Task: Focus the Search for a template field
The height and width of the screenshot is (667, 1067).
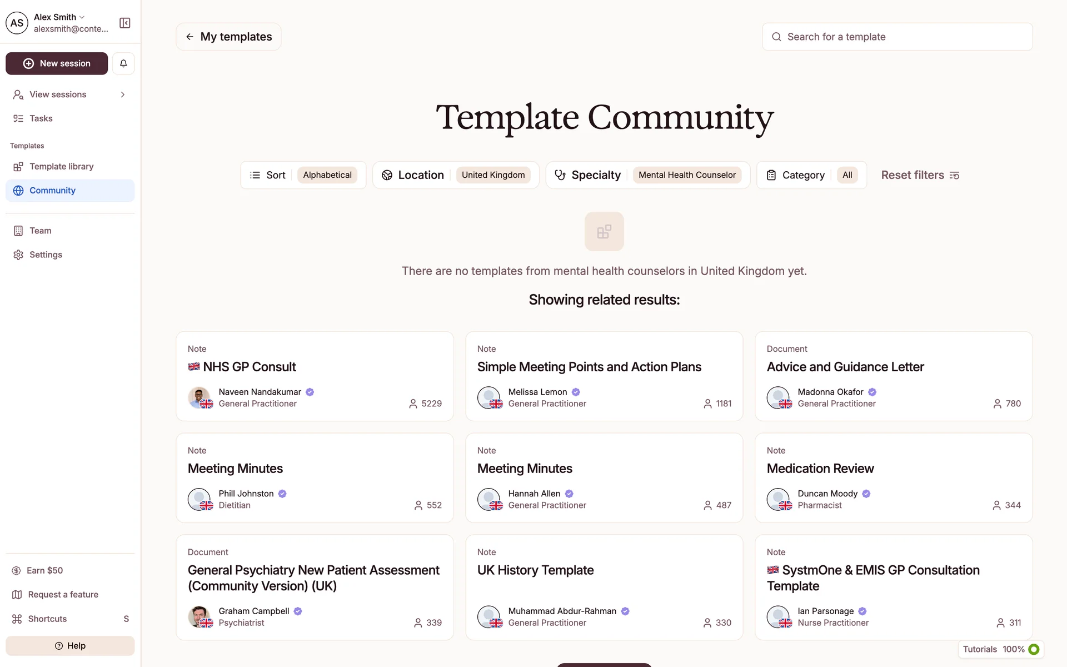Action: click(897, 37)
